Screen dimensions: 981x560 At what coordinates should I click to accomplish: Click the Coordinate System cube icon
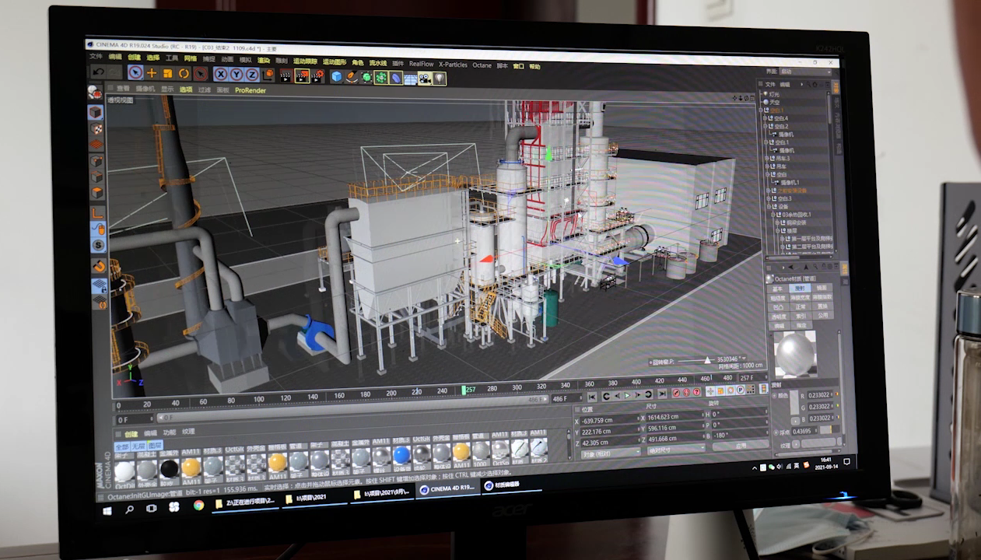[268, 75]
